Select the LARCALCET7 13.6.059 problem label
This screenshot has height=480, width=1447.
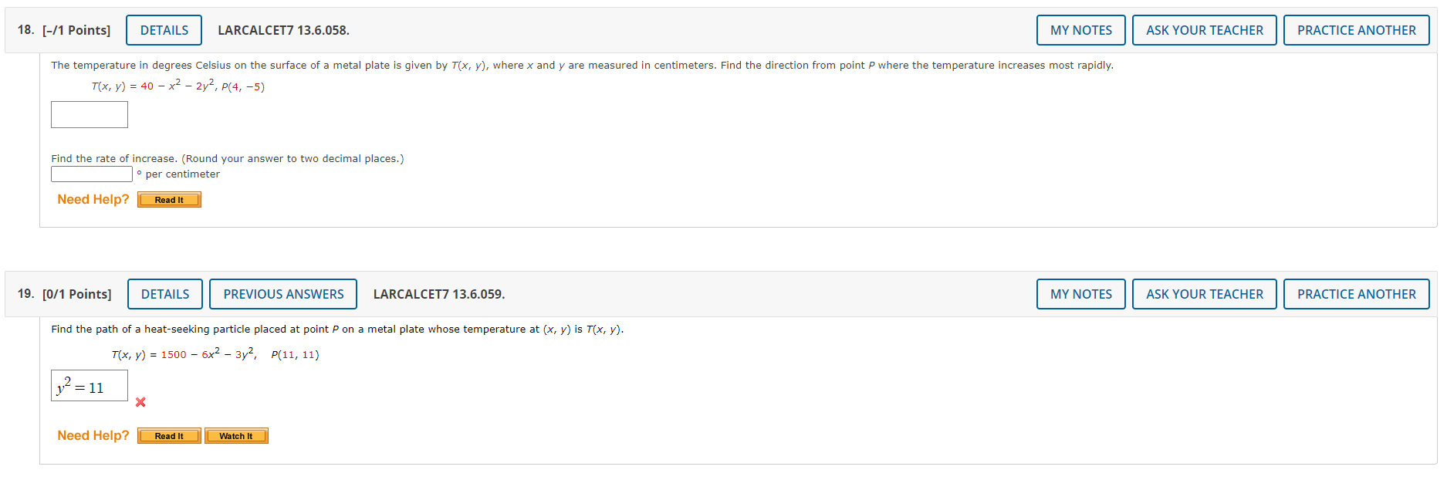439,294
